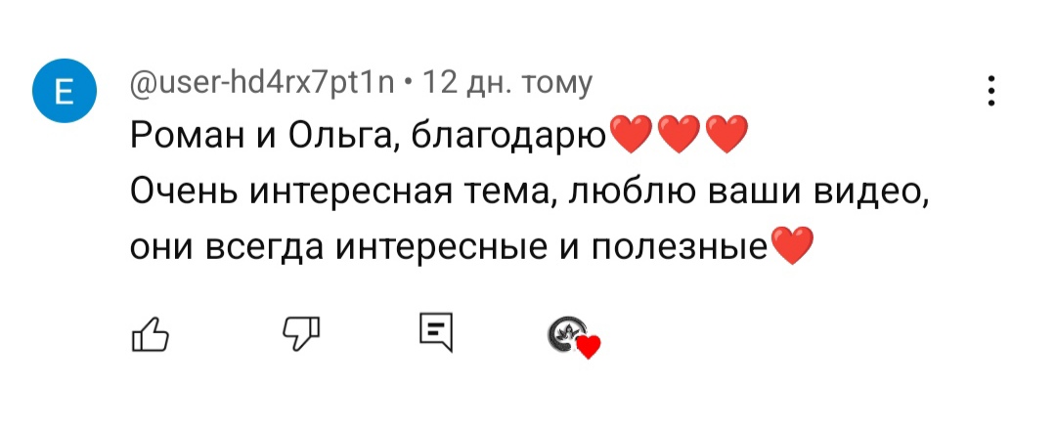This screenshot has height=428, width=1056.
Task: Open the three-dot comment options menu
Action: (991, 91)
